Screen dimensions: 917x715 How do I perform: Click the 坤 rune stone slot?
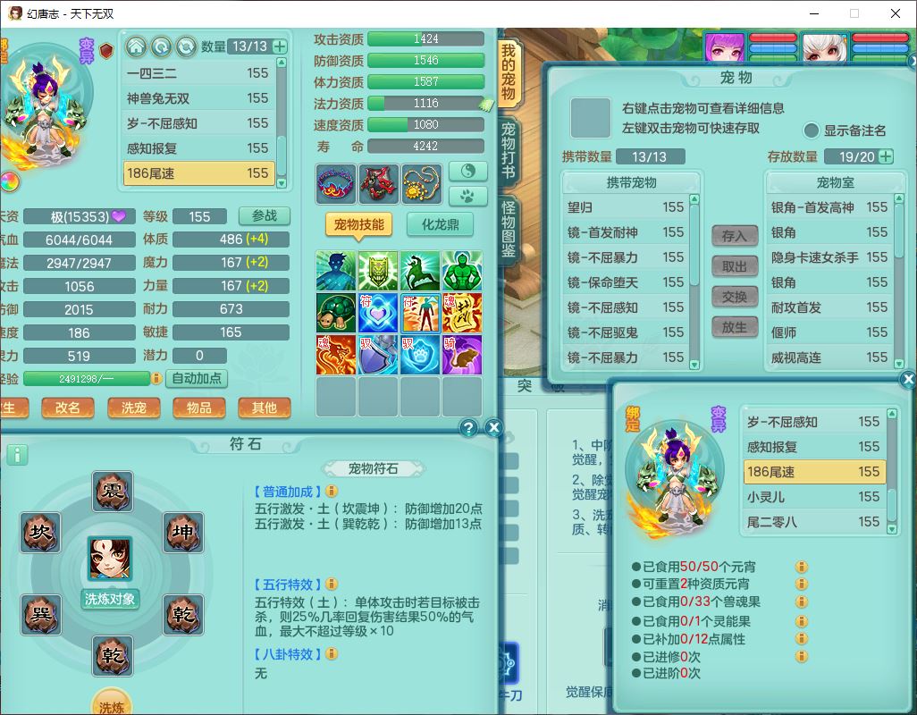pos(182,533)
